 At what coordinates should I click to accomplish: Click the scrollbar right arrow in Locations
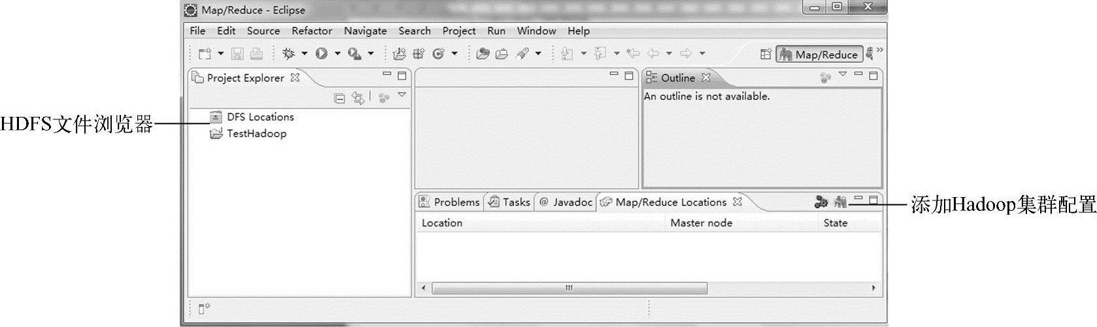click(x=874, y=288)
